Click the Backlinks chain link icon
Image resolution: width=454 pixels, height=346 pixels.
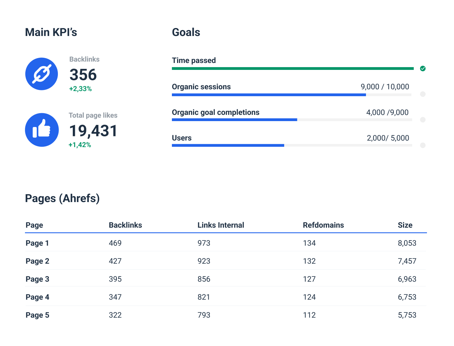[x=41, y=74]
